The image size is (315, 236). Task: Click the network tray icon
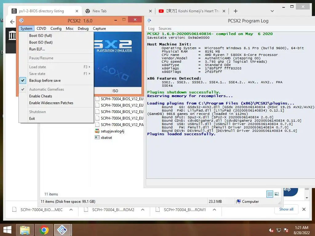279,230
